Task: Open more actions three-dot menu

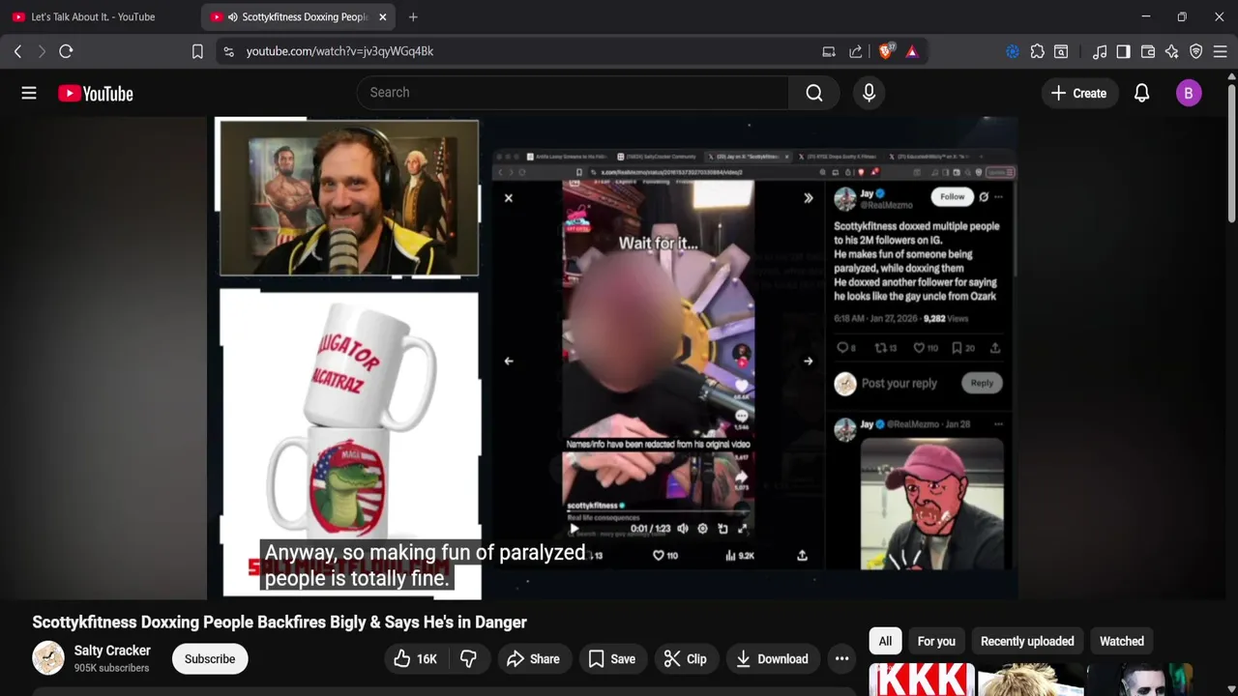Action: coord(841,659)
